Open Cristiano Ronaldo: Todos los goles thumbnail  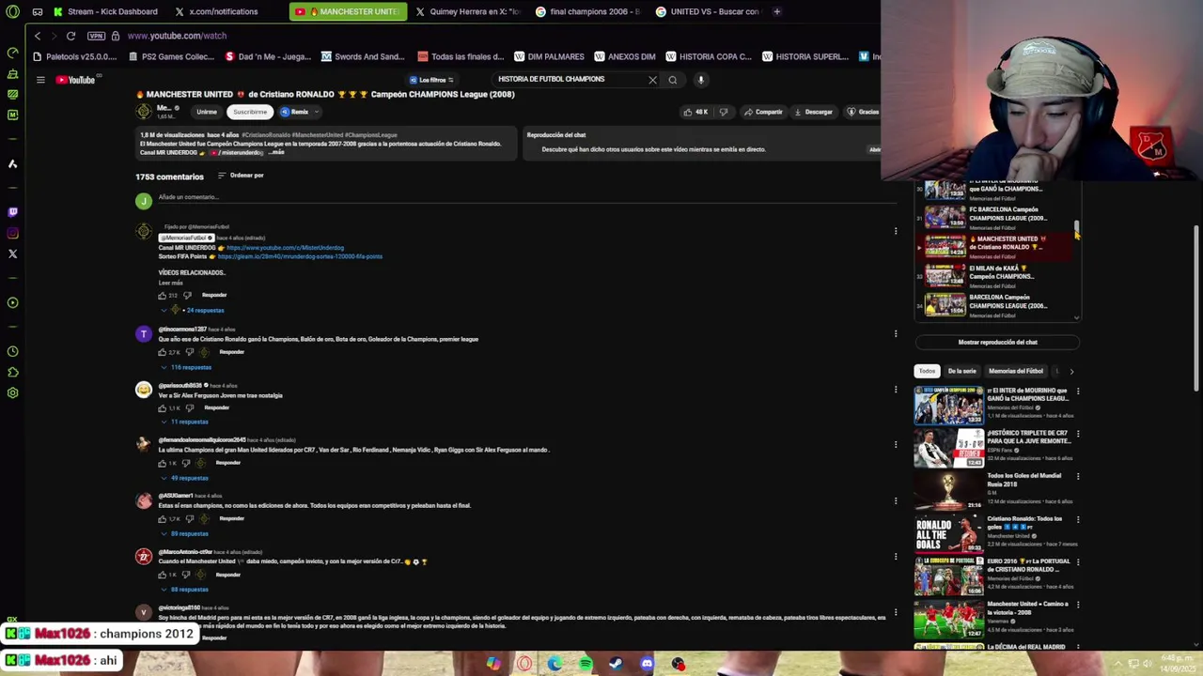[x=948, y=534]
